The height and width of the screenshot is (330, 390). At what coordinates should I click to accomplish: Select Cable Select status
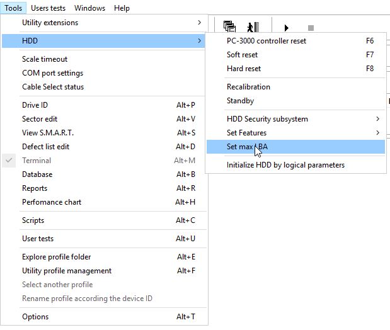click(x=103, y=87)
